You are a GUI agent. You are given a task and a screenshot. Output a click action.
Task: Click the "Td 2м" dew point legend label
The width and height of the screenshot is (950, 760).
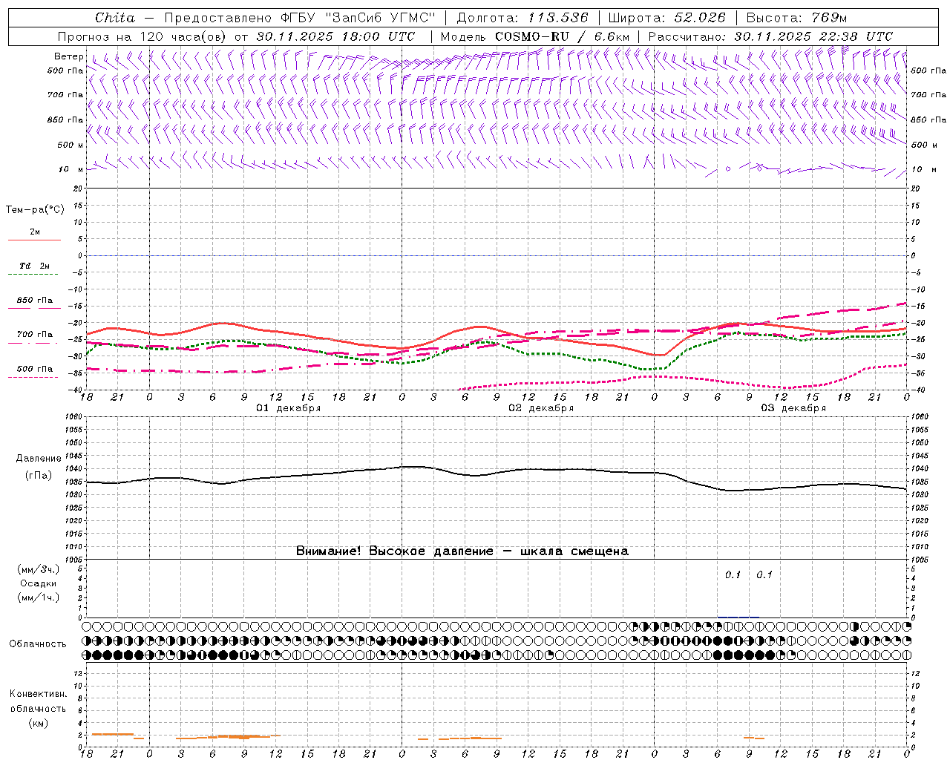34,266
